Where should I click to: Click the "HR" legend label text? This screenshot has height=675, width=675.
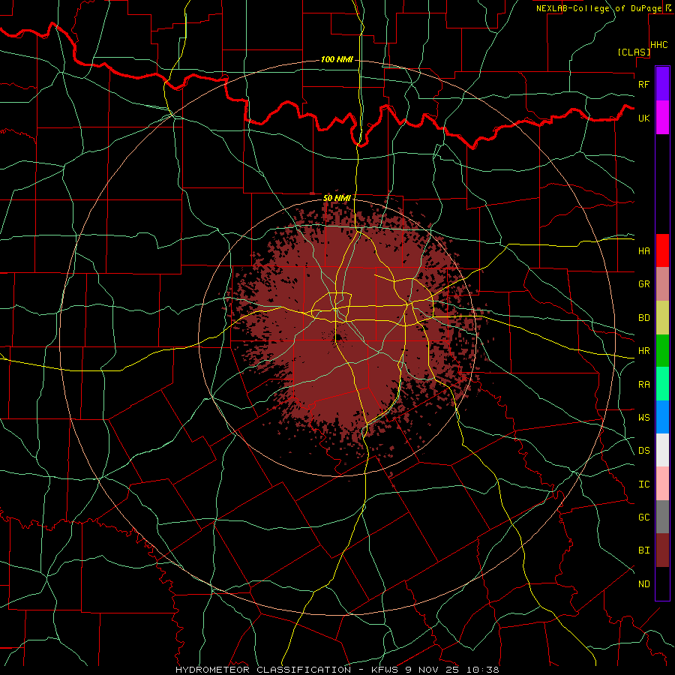coord(643,351)
